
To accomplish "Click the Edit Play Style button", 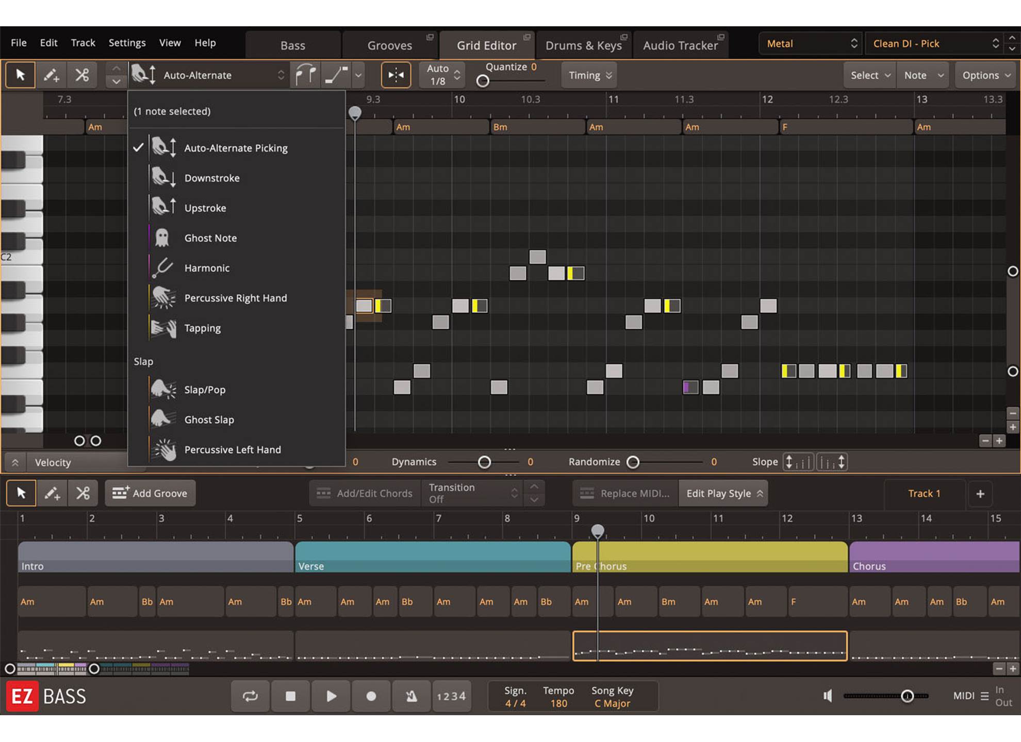I will click(x=723, y=493).
